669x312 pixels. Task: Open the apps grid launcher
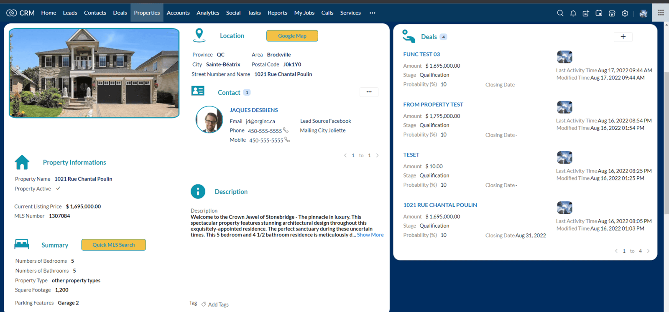(661, 13)
